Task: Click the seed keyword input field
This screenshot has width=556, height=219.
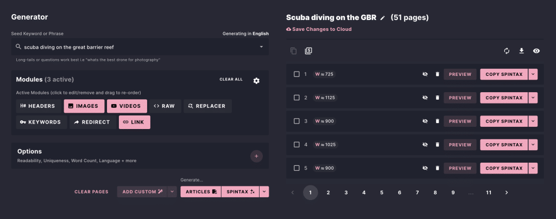Action: [136, 47]
